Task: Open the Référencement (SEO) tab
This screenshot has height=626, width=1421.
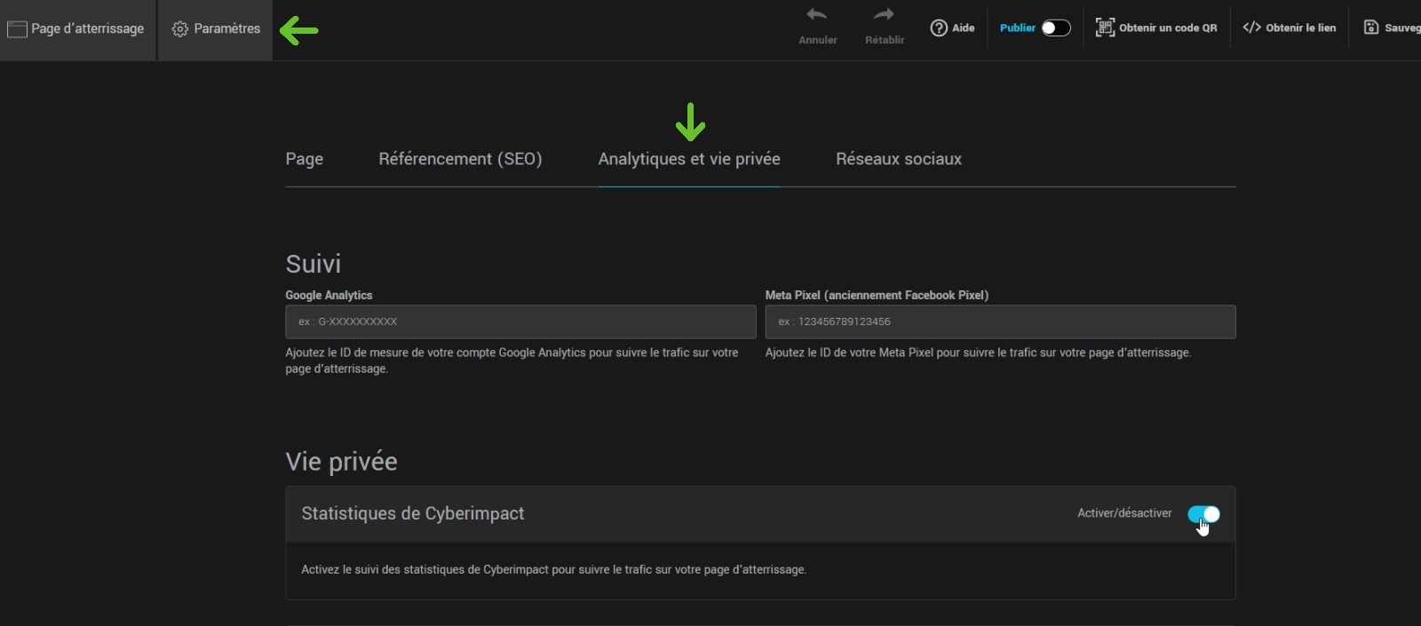Action: [460, 159]
